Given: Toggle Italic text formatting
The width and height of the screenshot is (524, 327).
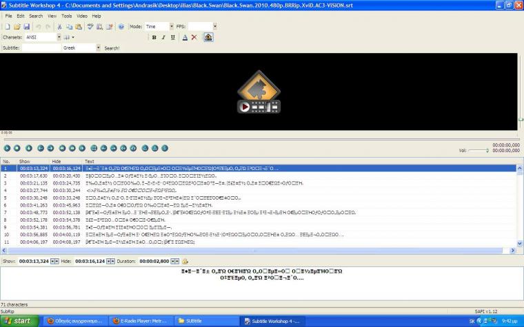Looking at the screenshot, I should (x=163, y=37).
